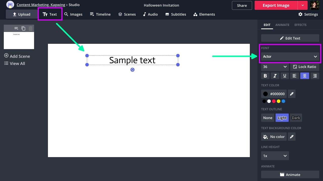Viewport: 323px width, 181px height.
Task: Click the rotate handle below the text box
Action: (x=132, y=70)
